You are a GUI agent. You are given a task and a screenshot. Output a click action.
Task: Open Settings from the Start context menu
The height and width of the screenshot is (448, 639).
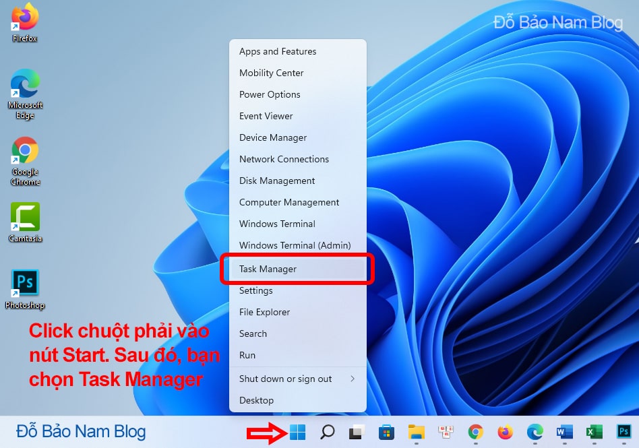pyautogui.click(x=298, y=291)
